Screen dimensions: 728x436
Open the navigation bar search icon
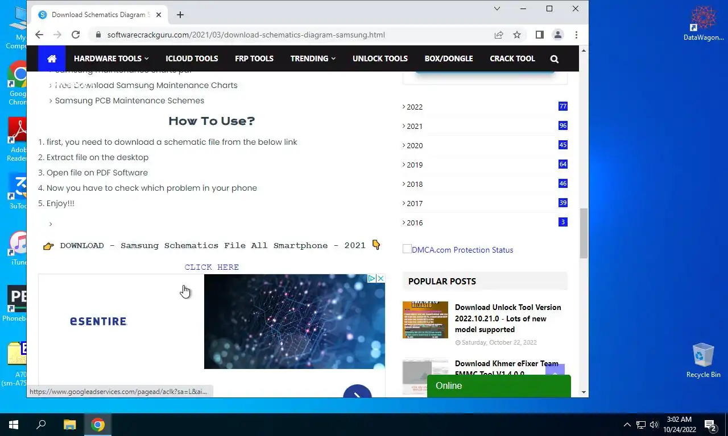[x=555, y=58]
